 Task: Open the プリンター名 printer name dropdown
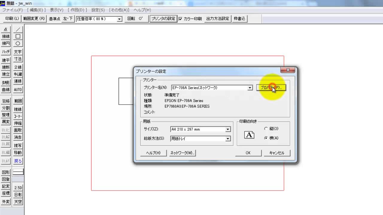[x=250, y=88]
